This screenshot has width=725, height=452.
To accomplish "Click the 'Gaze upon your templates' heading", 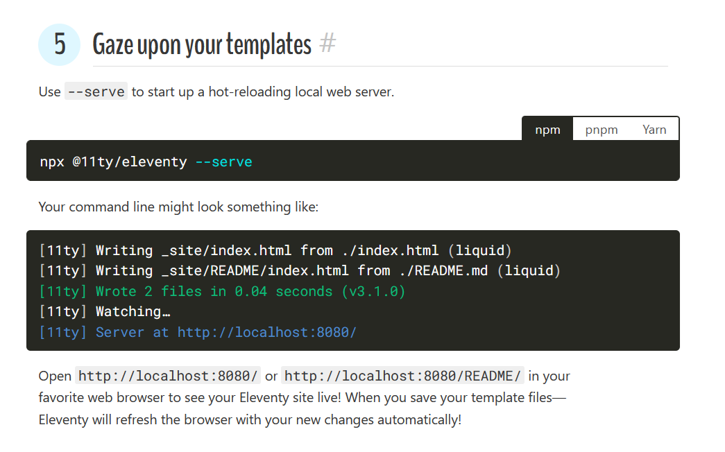I will click(202, 44).
